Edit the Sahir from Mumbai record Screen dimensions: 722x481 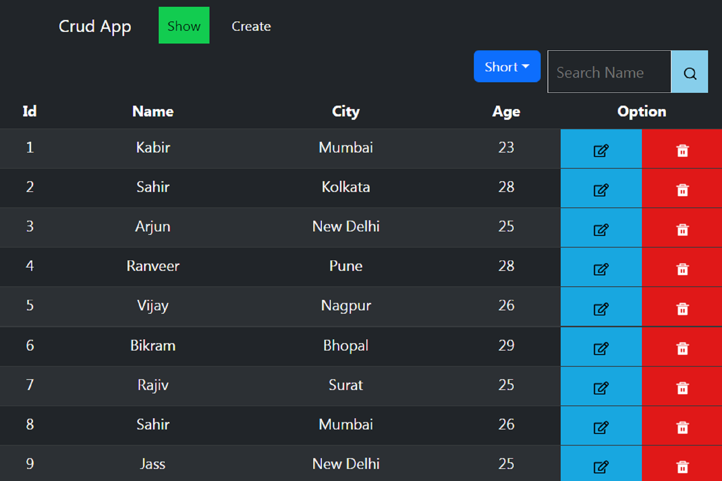(601, 427)
